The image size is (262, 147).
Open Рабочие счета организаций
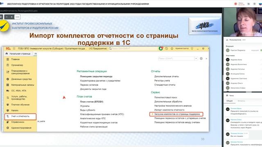click(x=94, y=127)
